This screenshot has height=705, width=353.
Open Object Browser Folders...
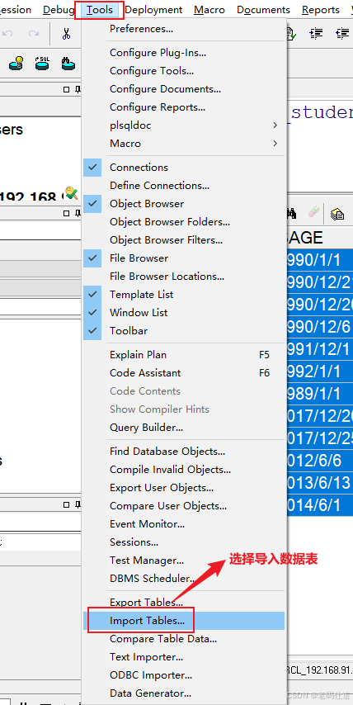[184, 222]
